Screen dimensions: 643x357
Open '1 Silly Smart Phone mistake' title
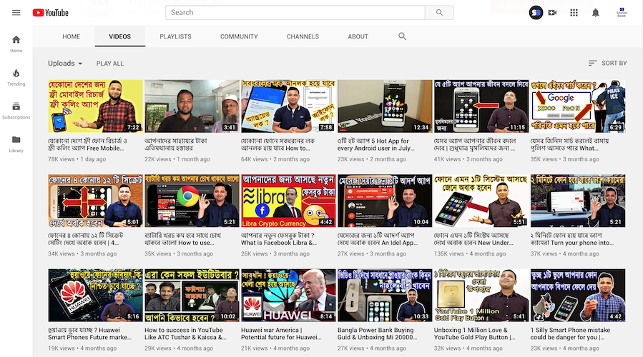[571, 333]
